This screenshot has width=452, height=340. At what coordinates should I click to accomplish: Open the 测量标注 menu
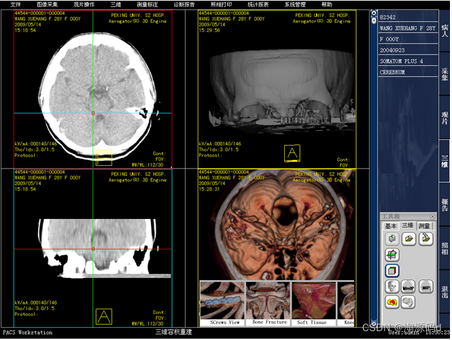[147, 5]
